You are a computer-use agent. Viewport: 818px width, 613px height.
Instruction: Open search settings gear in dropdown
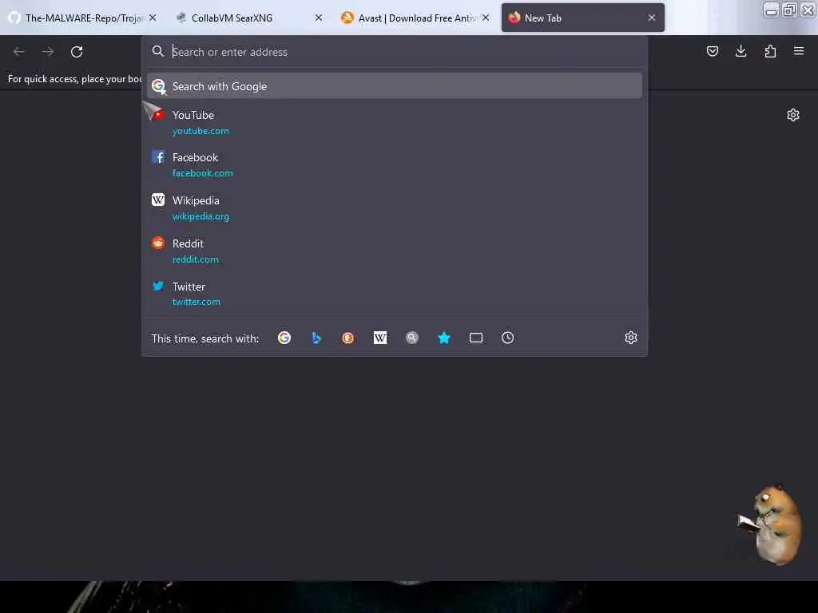[x=631, y=338]
